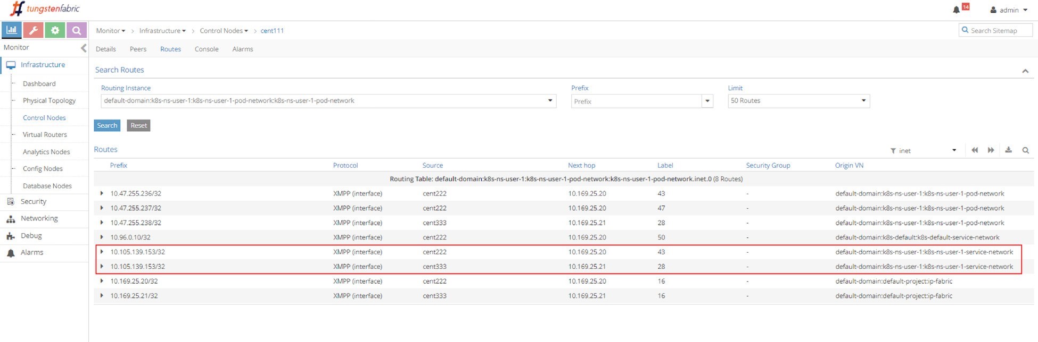1038x342 pixels.
Task: Open Database Nodes in the sidebar
Action: click(47, 186)
